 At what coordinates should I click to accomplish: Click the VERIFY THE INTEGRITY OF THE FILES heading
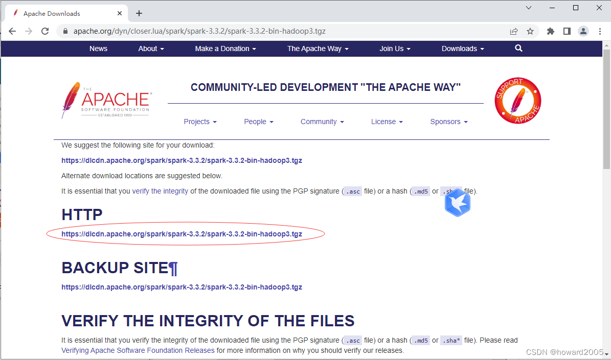pos(208,321)
